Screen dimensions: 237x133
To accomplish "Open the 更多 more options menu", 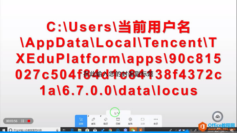I will coord(156,121).
